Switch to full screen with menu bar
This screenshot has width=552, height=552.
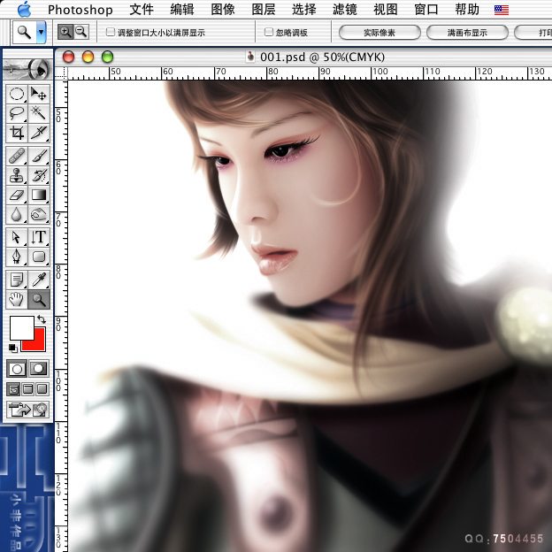click(x=27, y=389)
